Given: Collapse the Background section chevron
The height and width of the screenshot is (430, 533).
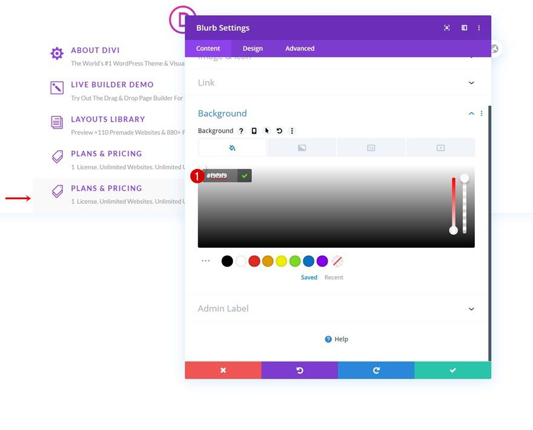Looking at the screenshot, I should pos(471,113).
